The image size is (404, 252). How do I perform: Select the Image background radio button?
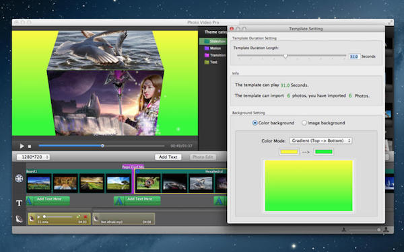[x=304, y=123]
